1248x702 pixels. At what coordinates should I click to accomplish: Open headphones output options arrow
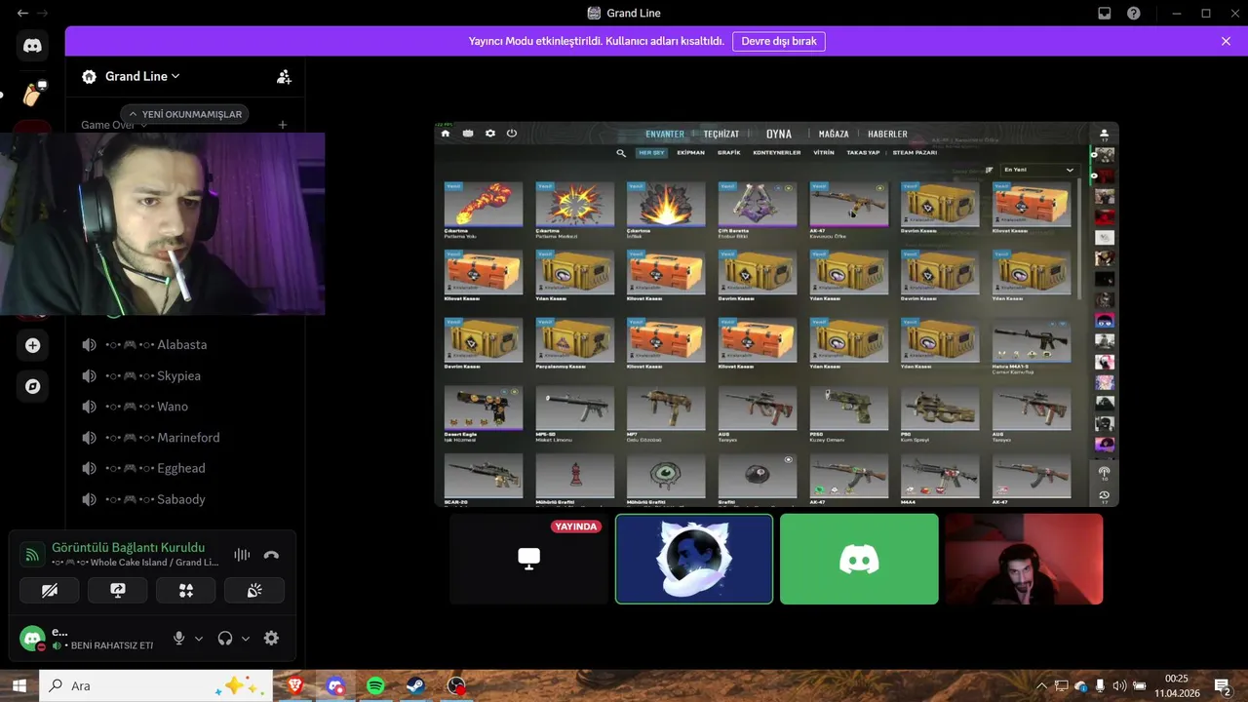pos(246,639)
